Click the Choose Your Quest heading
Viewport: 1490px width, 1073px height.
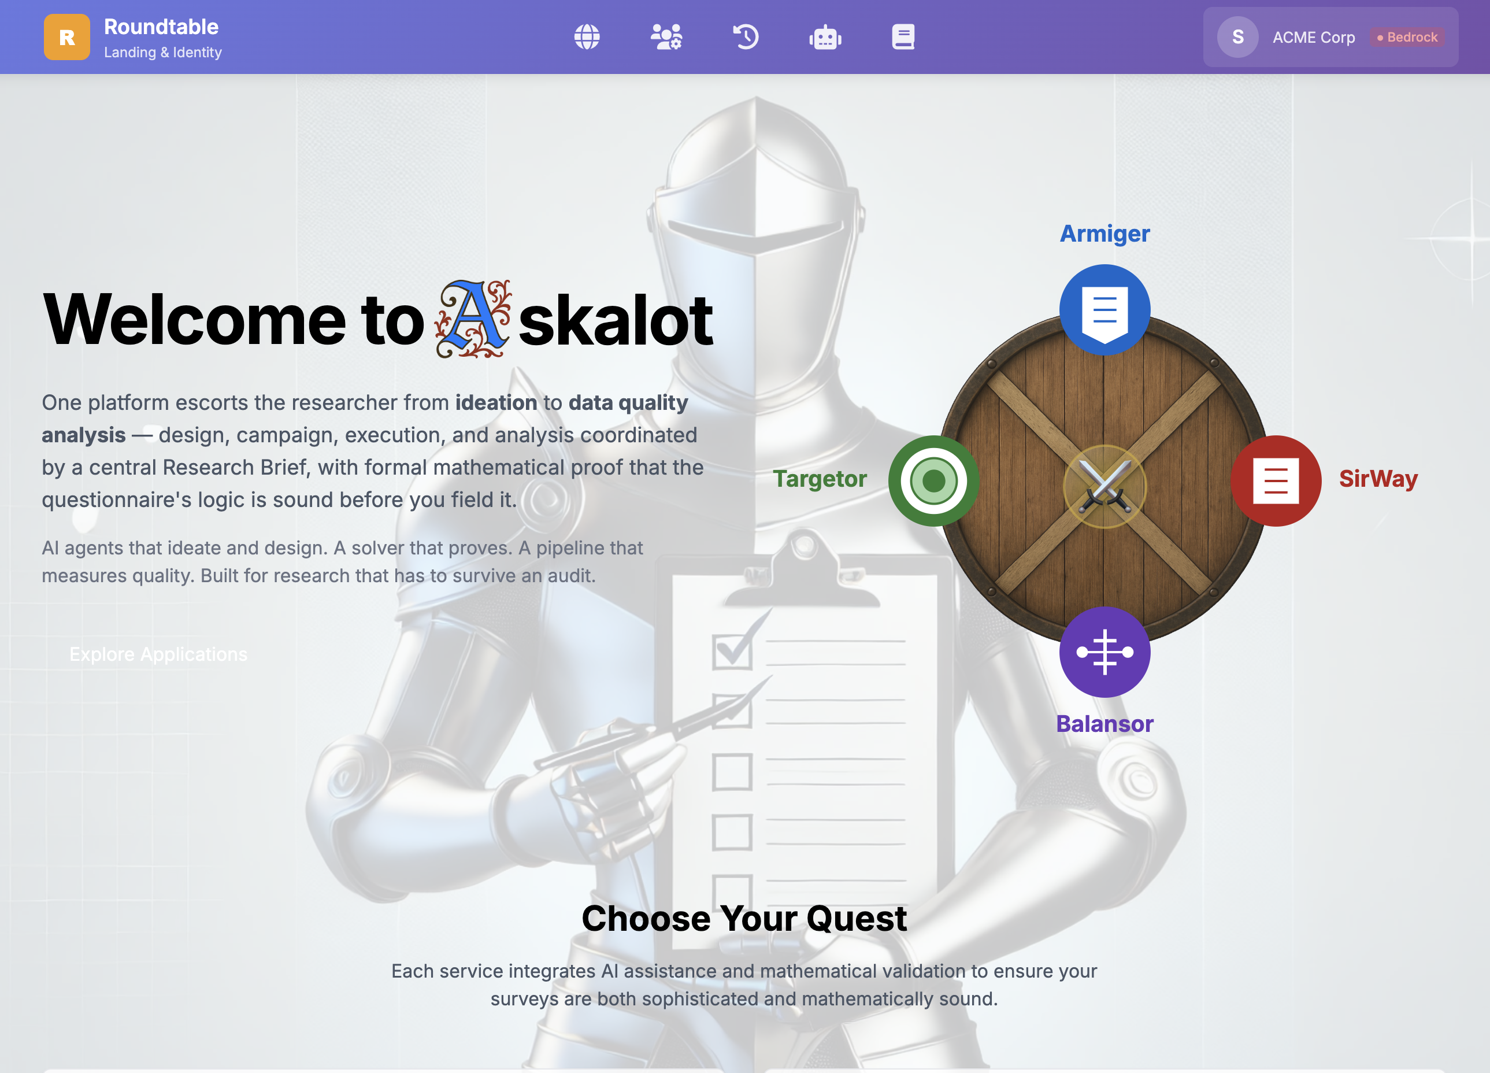point(744,918)
